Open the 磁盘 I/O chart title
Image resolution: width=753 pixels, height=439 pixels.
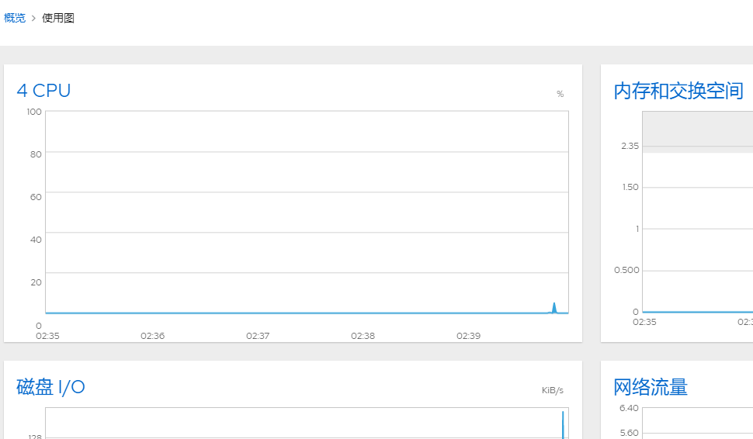tap(50, 387)
